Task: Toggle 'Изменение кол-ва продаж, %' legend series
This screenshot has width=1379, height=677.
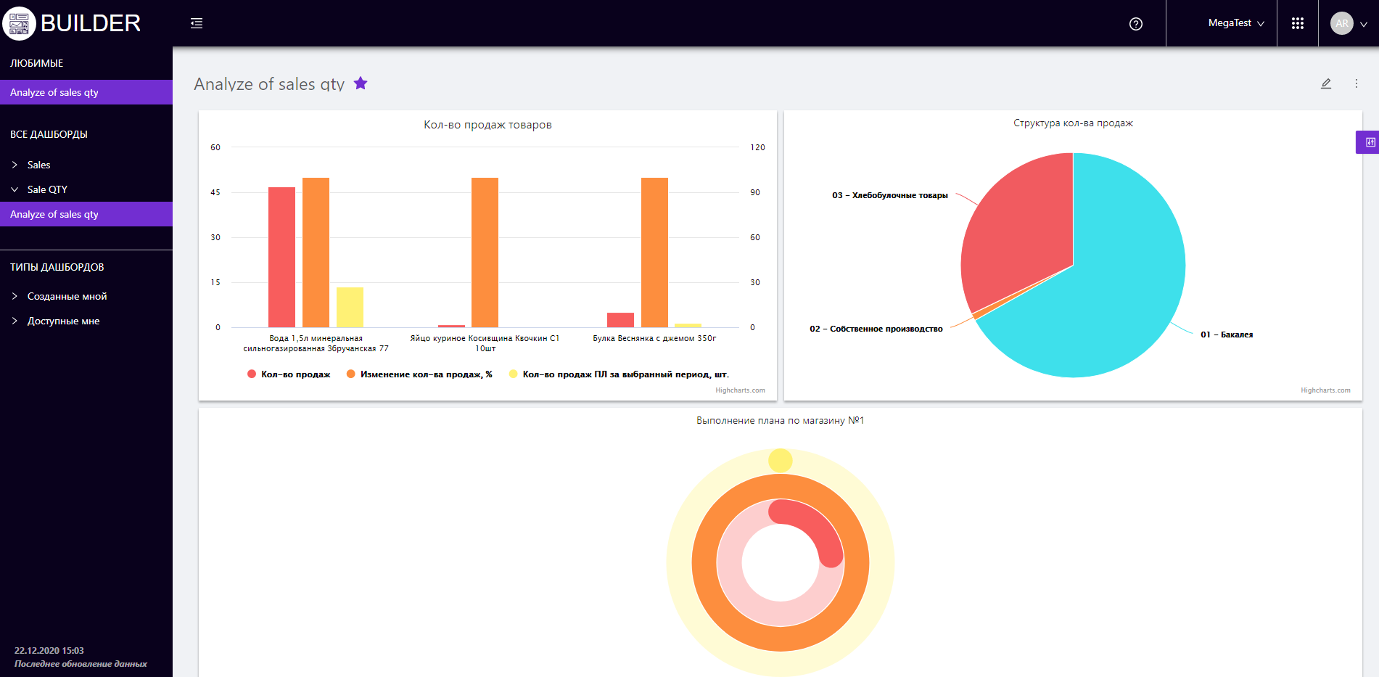Action: (419, 374)
